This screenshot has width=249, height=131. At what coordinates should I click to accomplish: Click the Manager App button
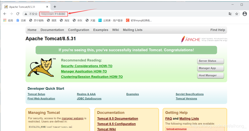click(x=211, y=68)
